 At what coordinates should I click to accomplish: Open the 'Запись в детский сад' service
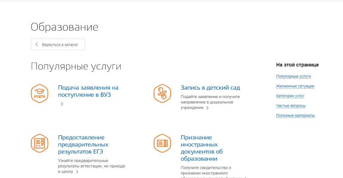210,88
